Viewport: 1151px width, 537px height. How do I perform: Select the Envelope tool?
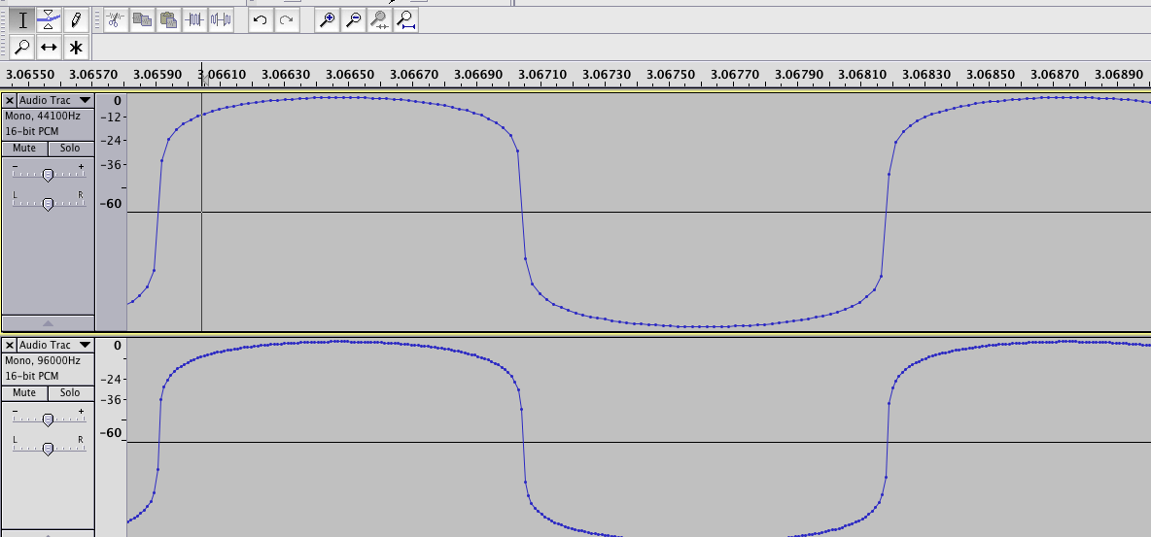[49, 19]
